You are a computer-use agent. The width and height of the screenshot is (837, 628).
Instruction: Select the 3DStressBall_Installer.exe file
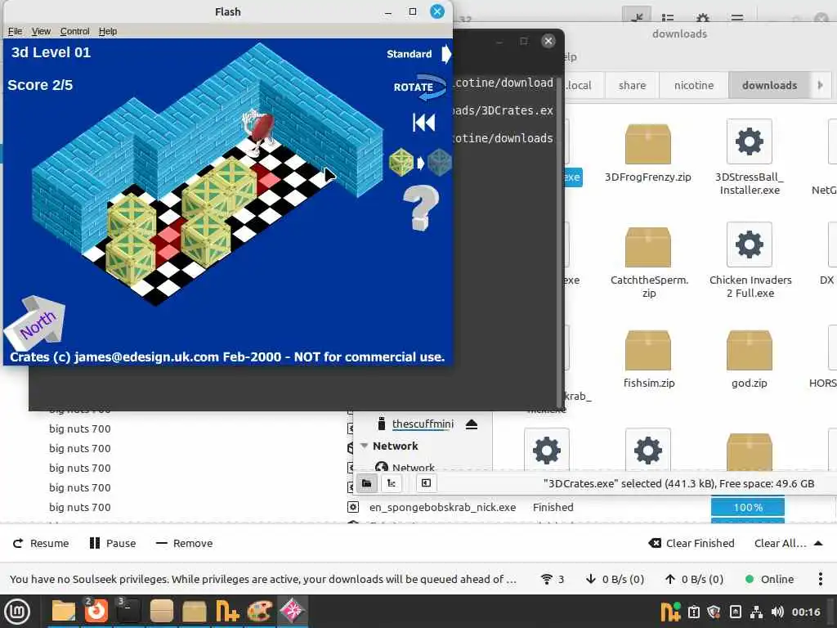(750, 158)
